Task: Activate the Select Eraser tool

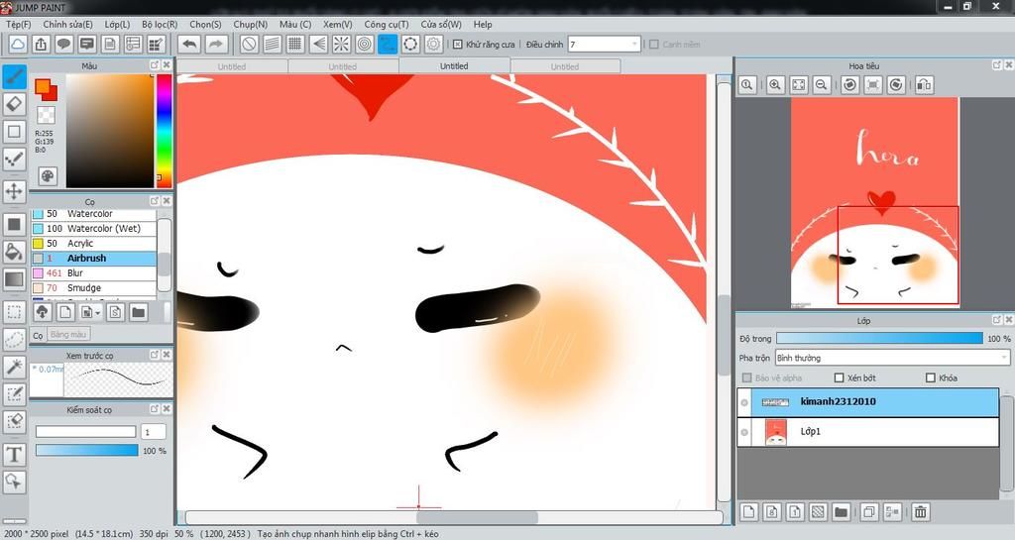Action: coord(14,421)
